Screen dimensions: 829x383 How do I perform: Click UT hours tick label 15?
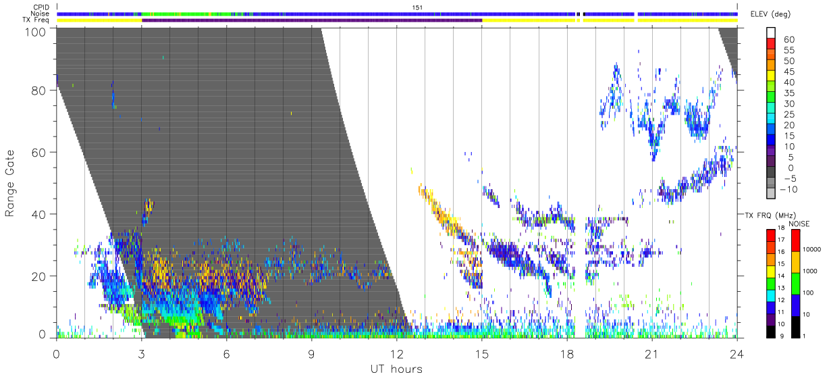tap(482, 354)
